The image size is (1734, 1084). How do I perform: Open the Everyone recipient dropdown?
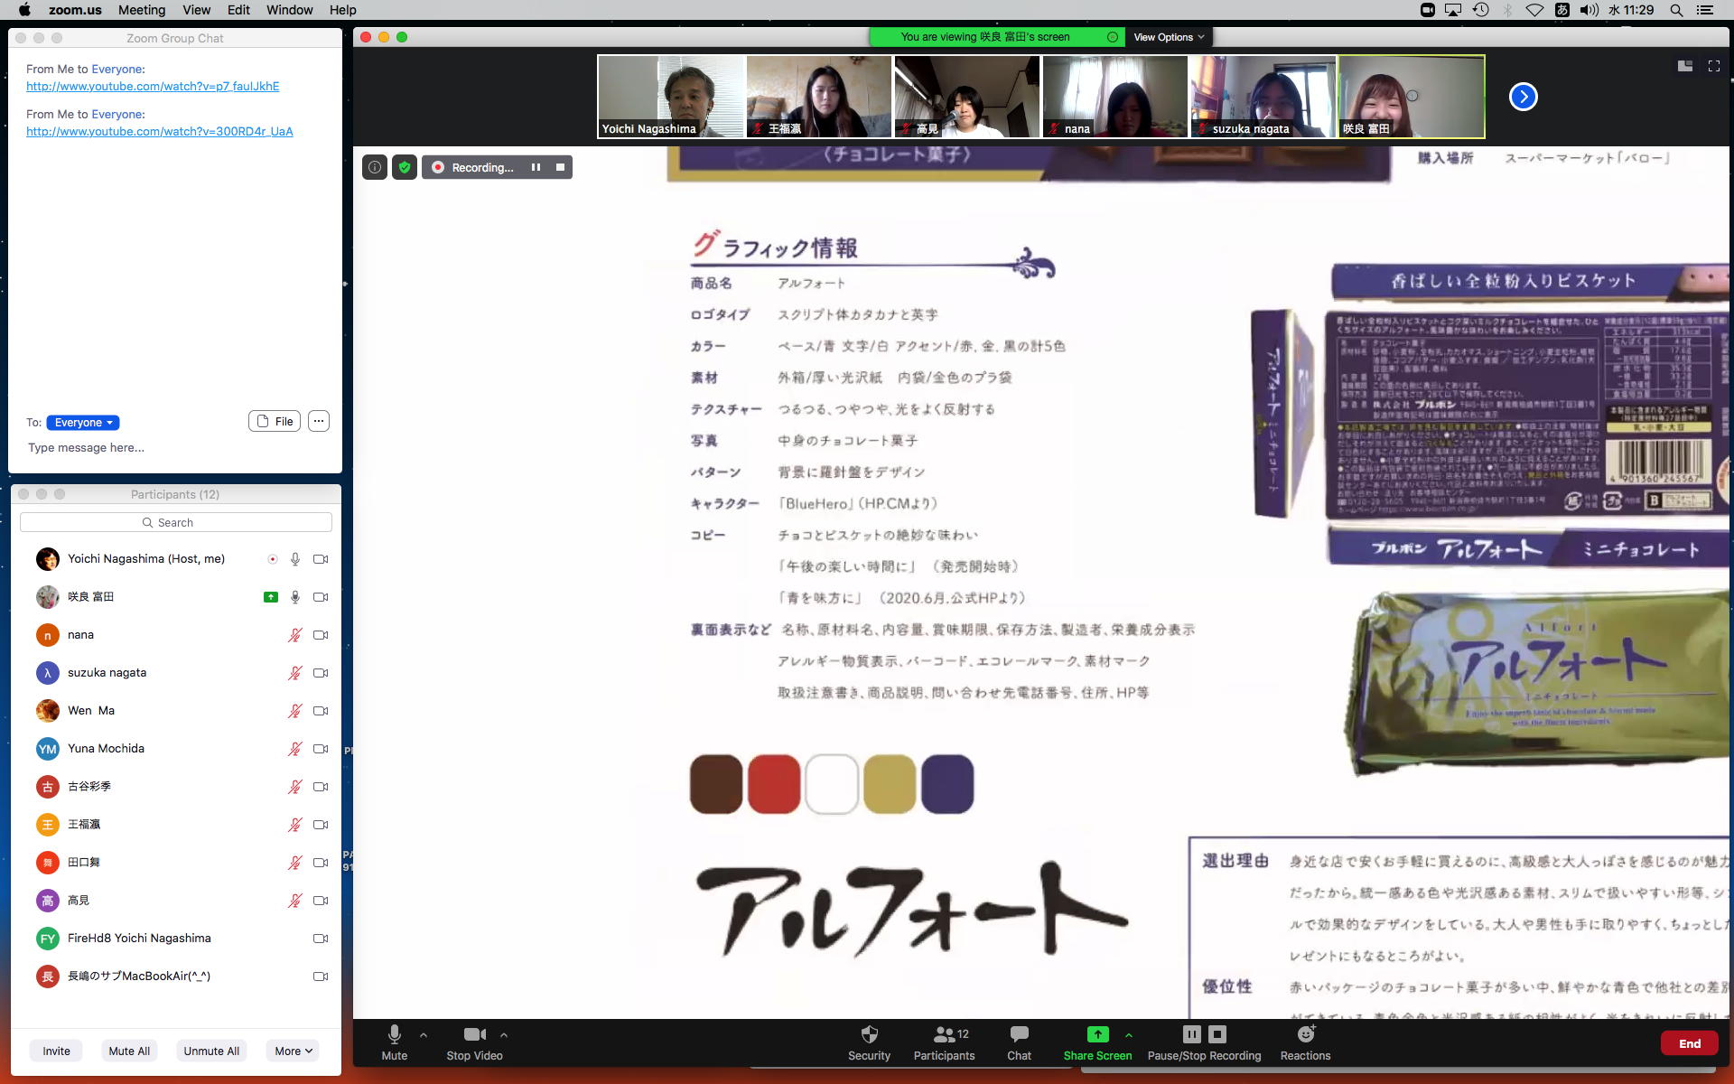pos(83,423)
